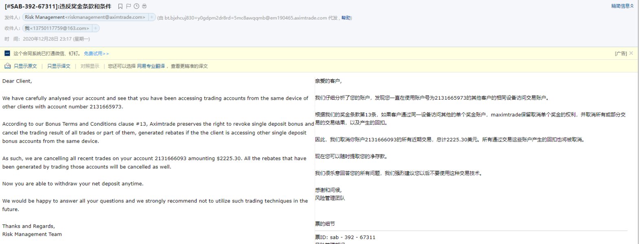Click the [广告] label
This screenshot has width=639, height=244.
621,54
